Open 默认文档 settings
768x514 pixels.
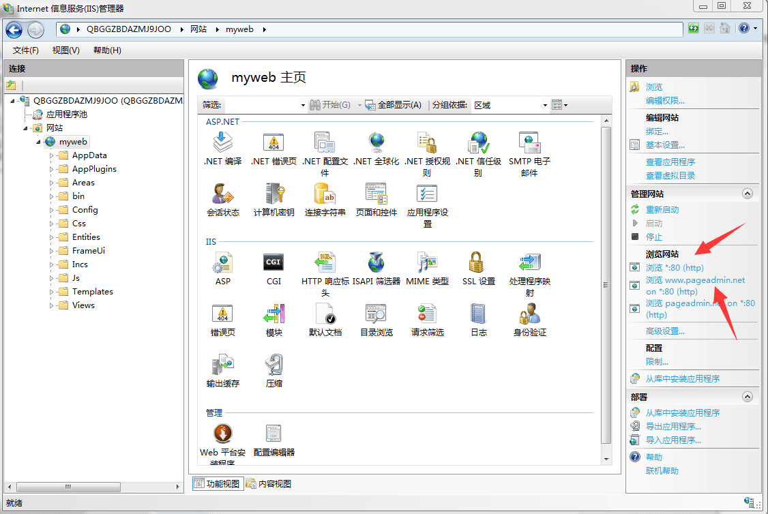coord(325,319)
